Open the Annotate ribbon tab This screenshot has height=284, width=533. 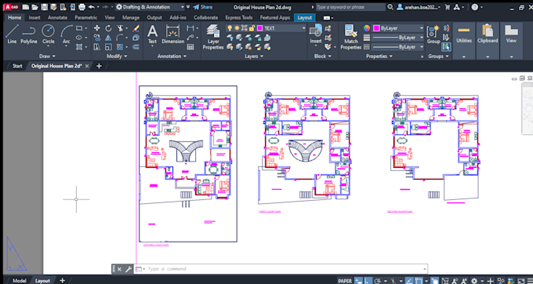coord(57,18)
